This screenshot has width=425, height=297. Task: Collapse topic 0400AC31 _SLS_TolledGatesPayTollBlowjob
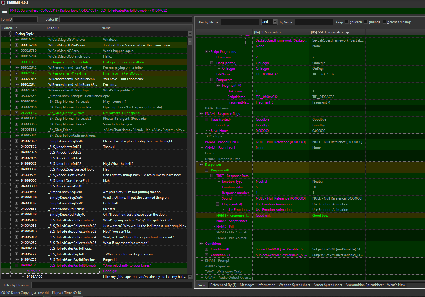click(x=17, y=265)
